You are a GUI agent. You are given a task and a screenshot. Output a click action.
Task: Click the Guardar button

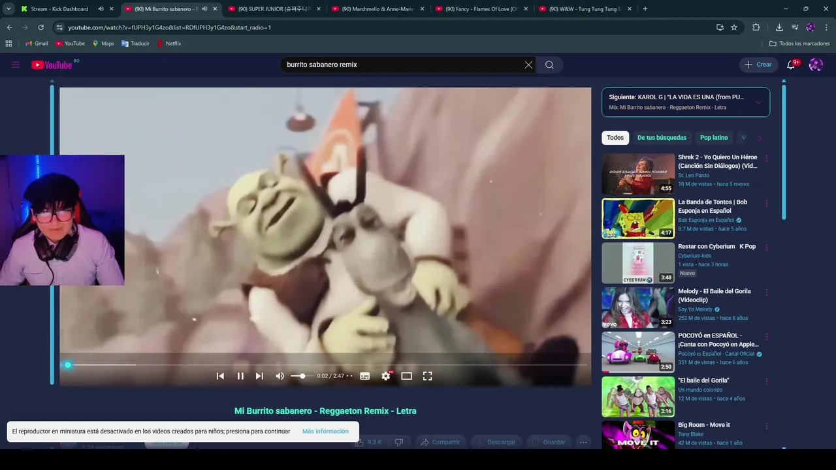coord(549,442)
